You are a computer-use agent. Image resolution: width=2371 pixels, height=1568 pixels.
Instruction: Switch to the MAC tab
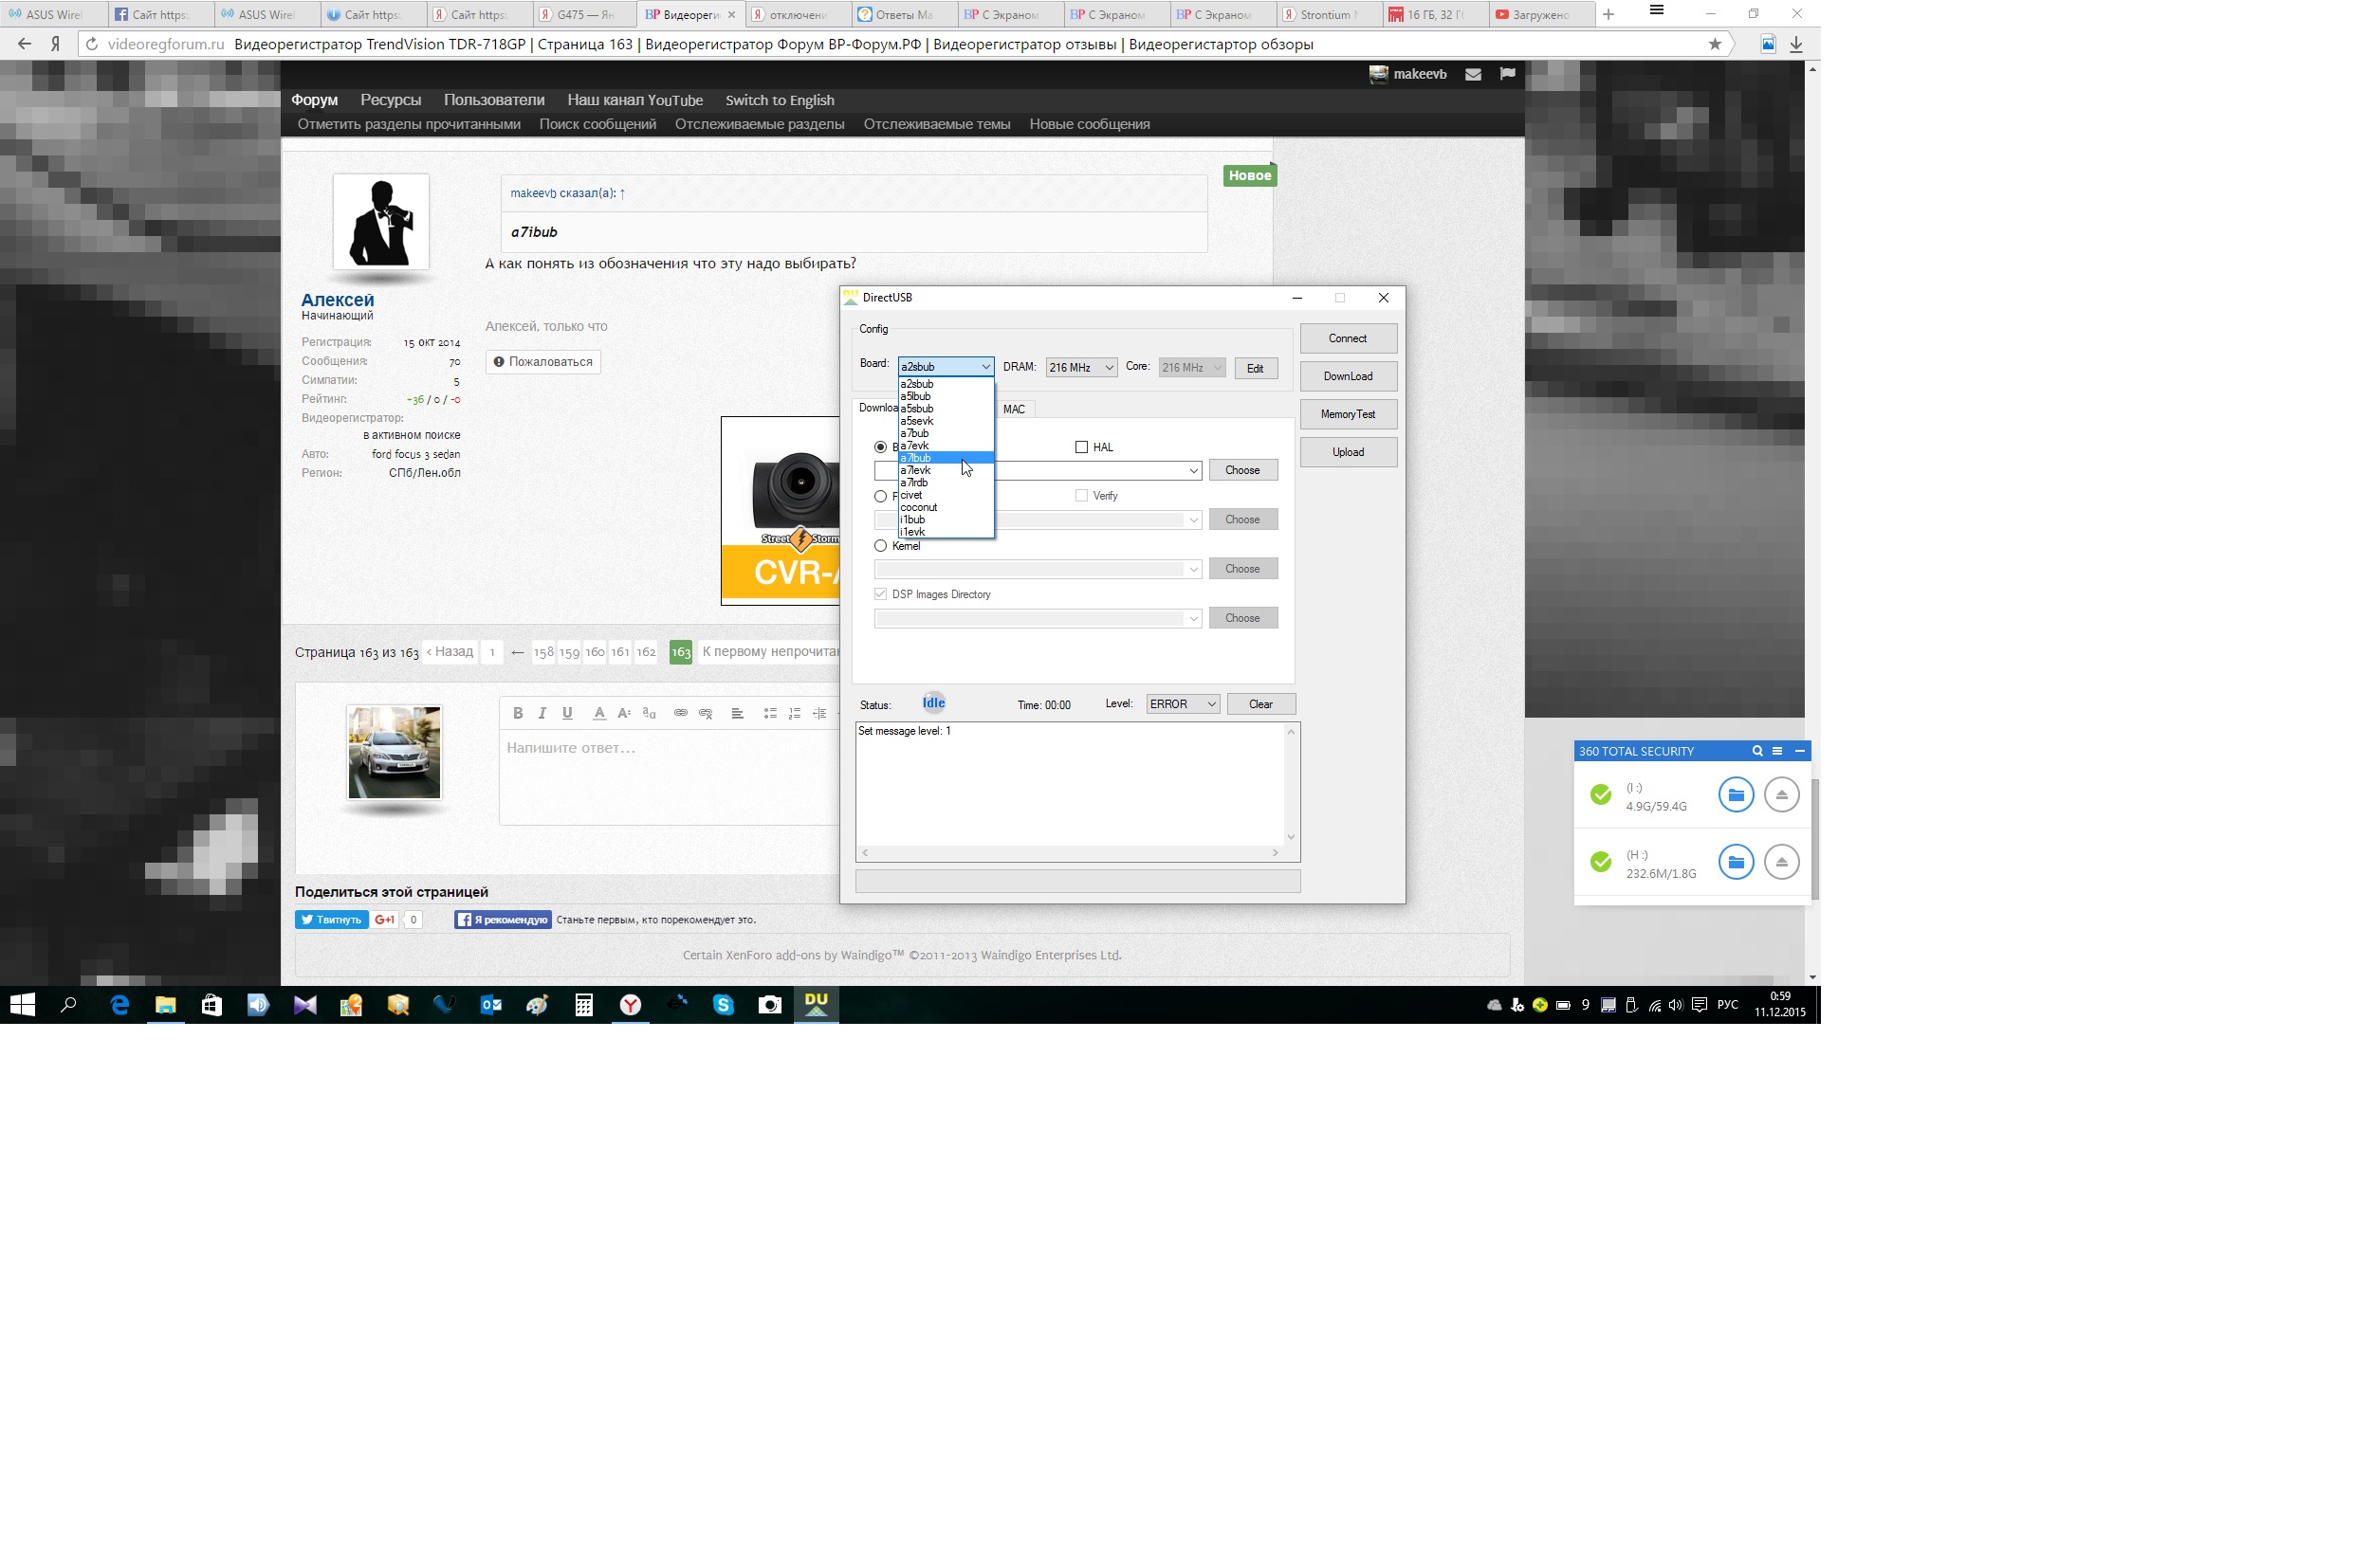click(1014, 409)
